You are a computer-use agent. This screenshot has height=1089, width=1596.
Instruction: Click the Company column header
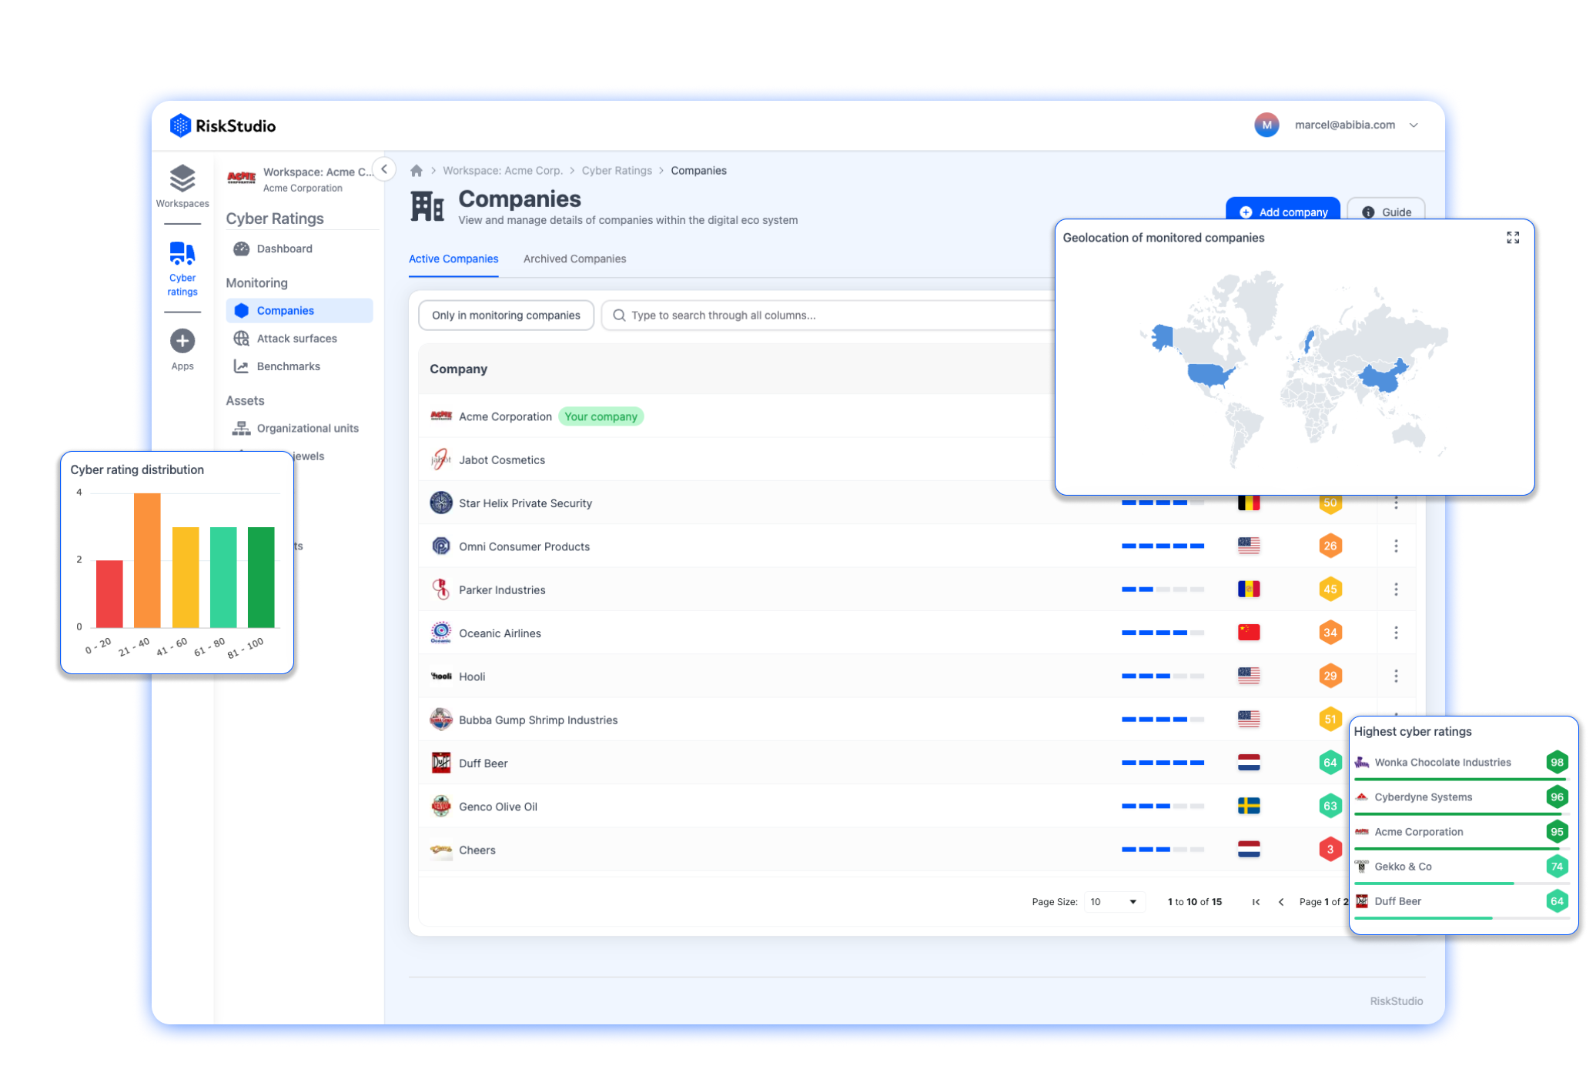coord(459,369)
